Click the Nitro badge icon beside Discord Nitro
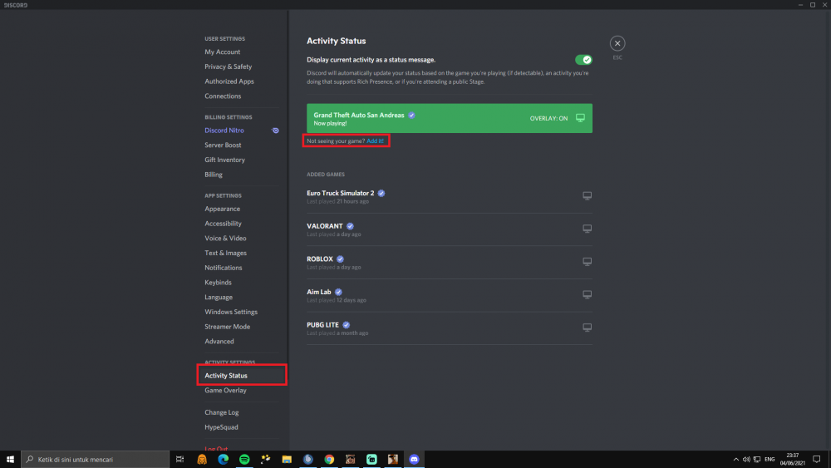The height and width of the screenshot is (468, 831). coord(275,131)
